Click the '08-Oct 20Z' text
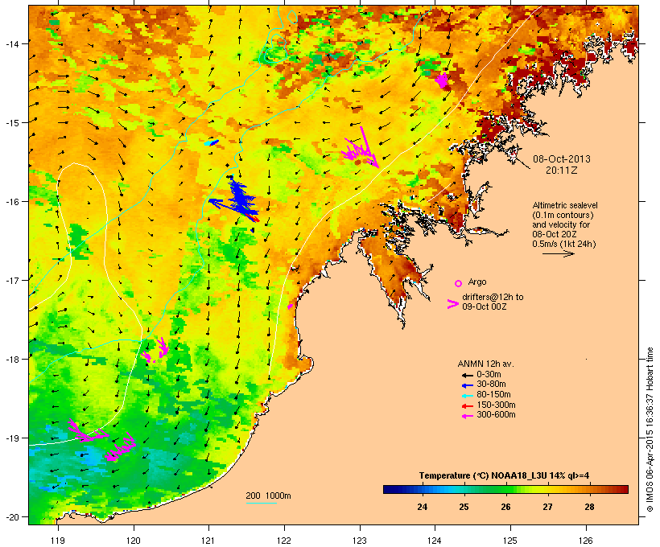Image resolution: width=660 pixels, height=547 pixels. pos(555,234)
